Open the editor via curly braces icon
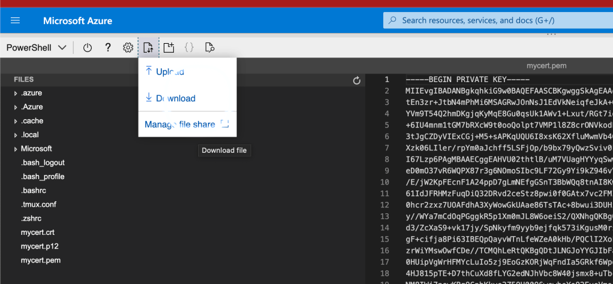Viewport: 613px width, 284px height. 189,48
